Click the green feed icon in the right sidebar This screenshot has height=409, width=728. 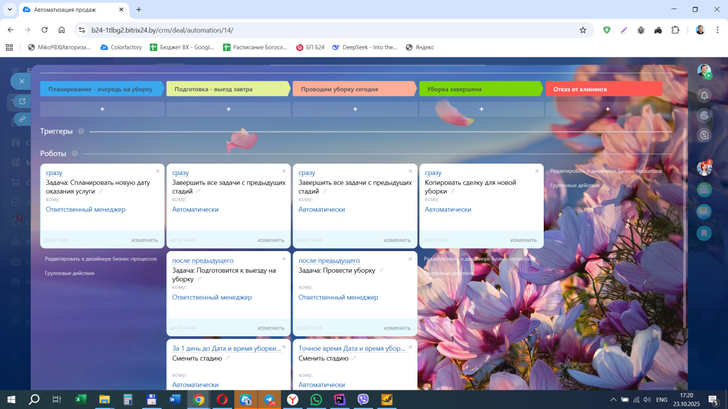(x=704, y=190)
